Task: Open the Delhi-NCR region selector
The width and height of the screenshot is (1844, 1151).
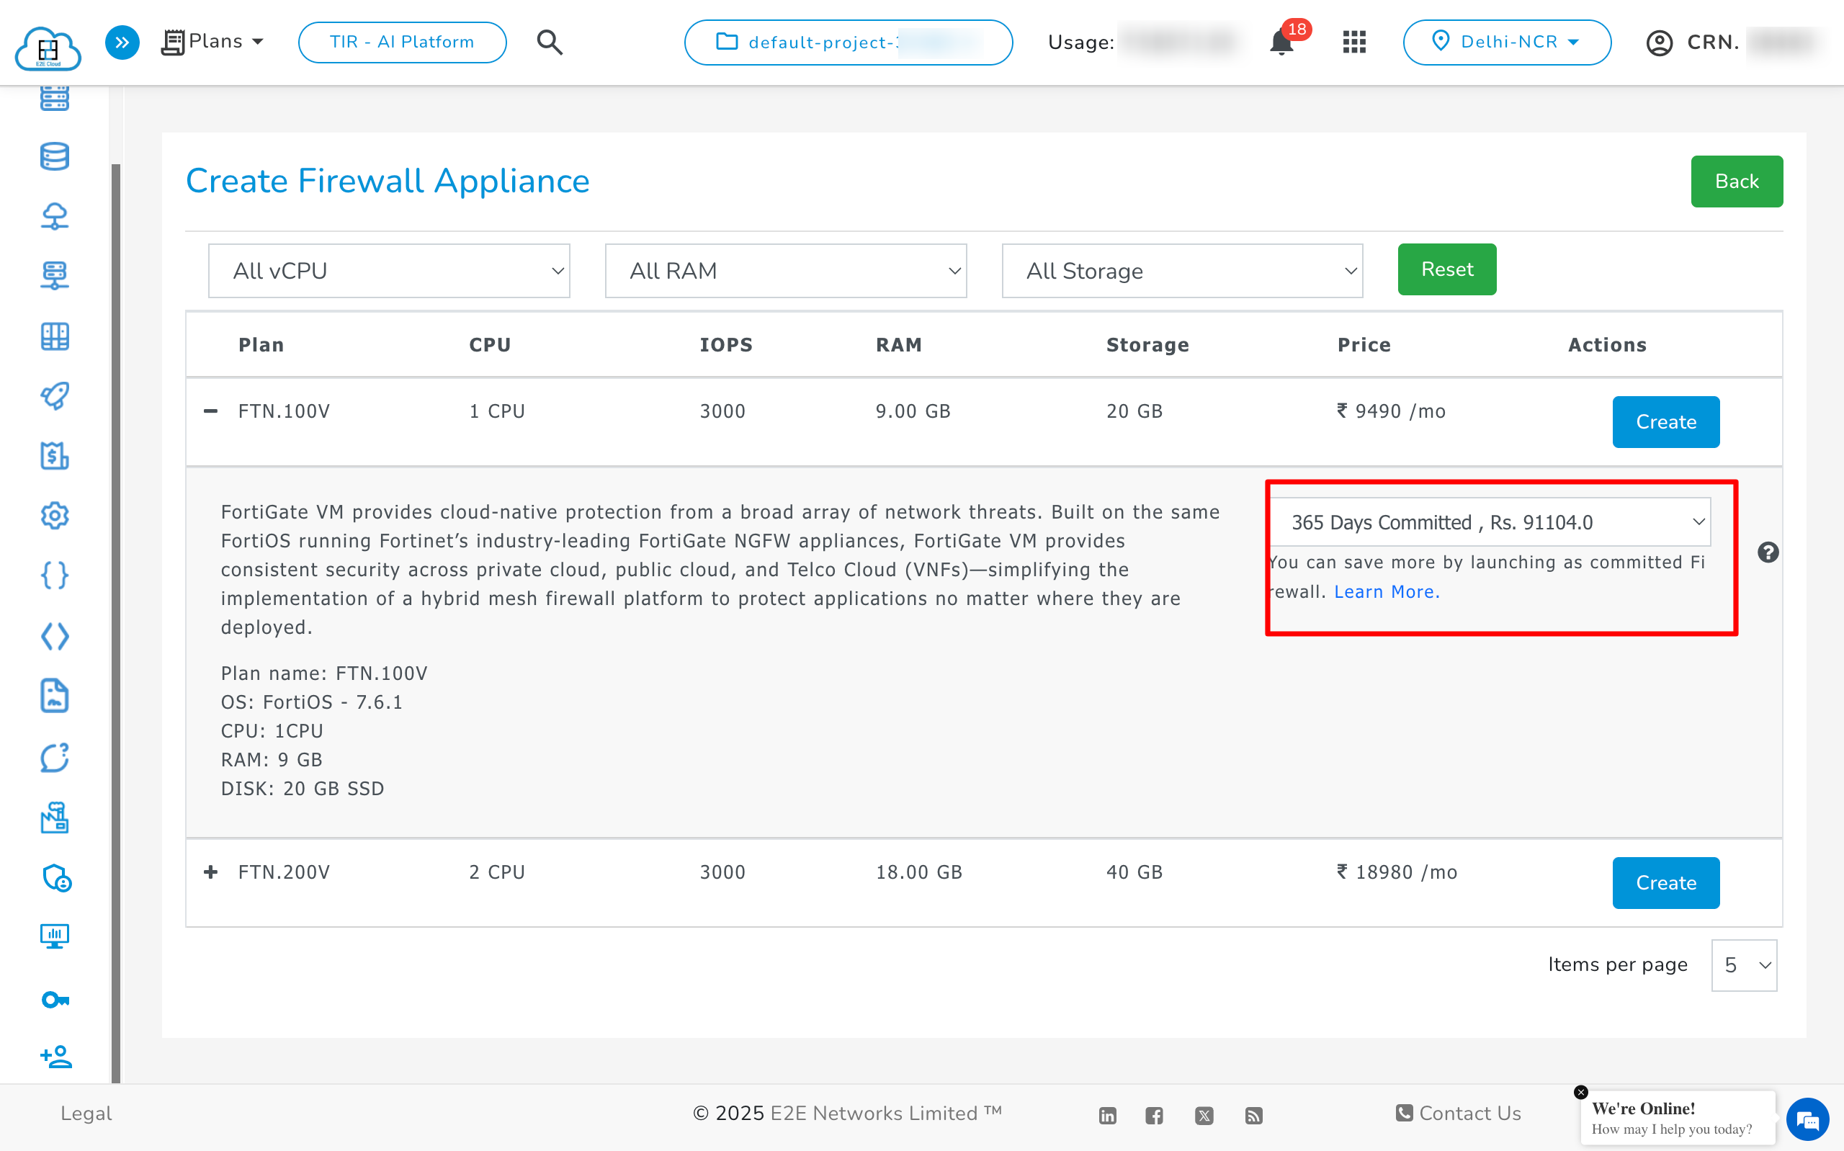Action: coord(1506,42)
